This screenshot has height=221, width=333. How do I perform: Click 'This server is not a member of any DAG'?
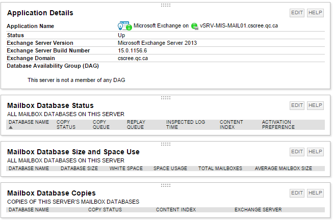(76, 80)
